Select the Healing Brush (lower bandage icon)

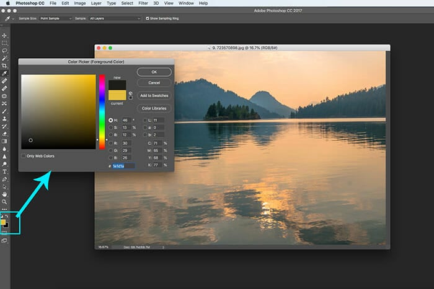[4, 88]
